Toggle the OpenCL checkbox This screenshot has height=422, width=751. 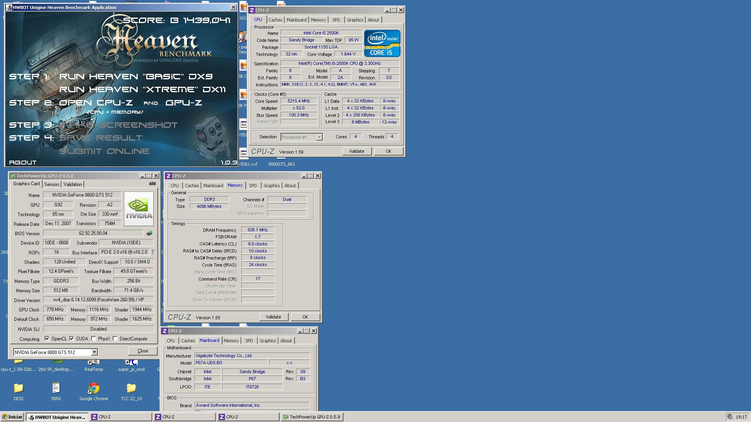(47, 339)
